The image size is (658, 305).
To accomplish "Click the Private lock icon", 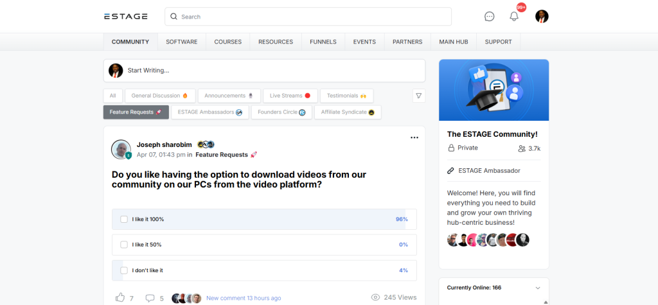I will coord(452,148).
